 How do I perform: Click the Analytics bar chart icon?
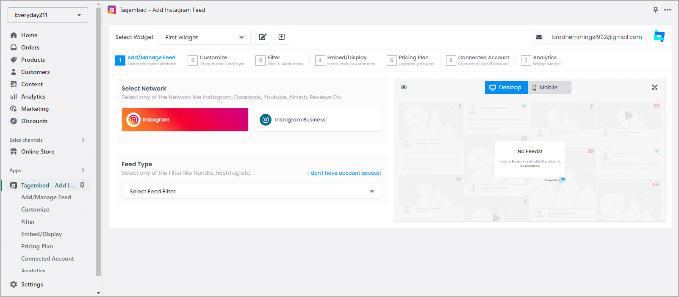(14, 96)
